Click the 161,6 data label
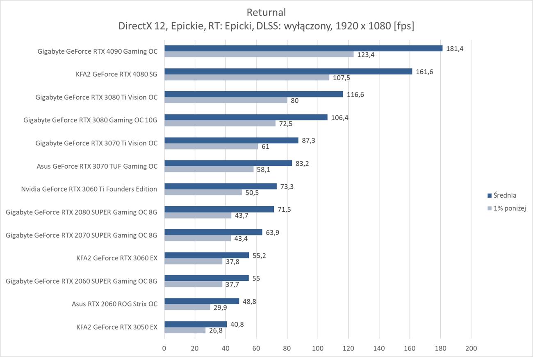The height and width of the screenshot is (357, 533). (424, 72)
